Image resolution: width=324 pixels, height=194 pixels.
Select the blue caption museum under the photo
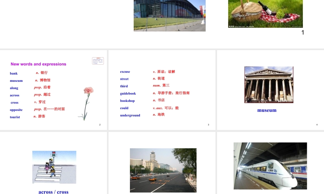267,110
